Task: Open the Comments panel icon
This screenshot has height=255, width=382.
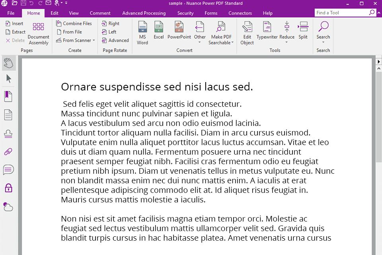Action: click(8, 170)
